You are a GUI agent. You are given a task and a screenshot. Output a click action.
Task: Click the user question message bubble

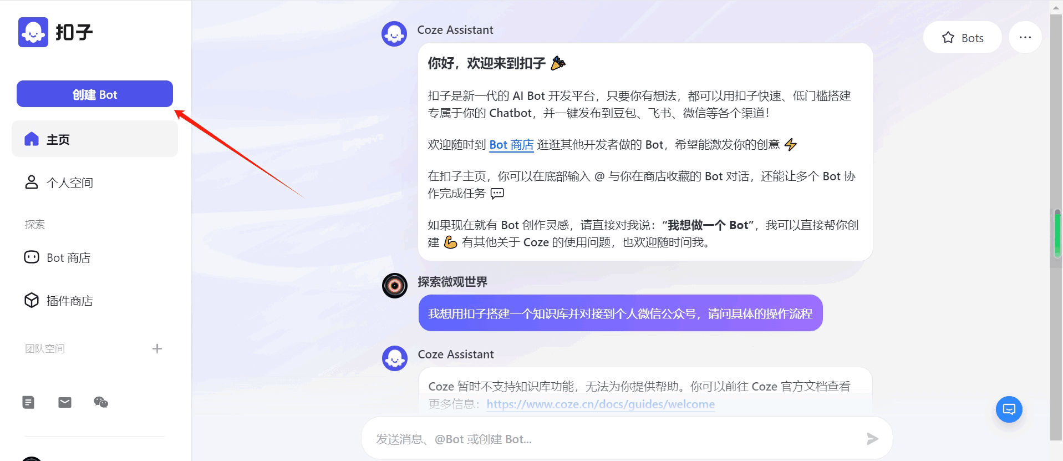click(620, 313)
